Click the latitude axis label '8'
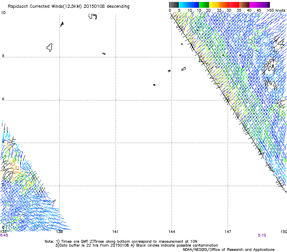The height and width of the screenshot is (252, 287). pos(3,56)
